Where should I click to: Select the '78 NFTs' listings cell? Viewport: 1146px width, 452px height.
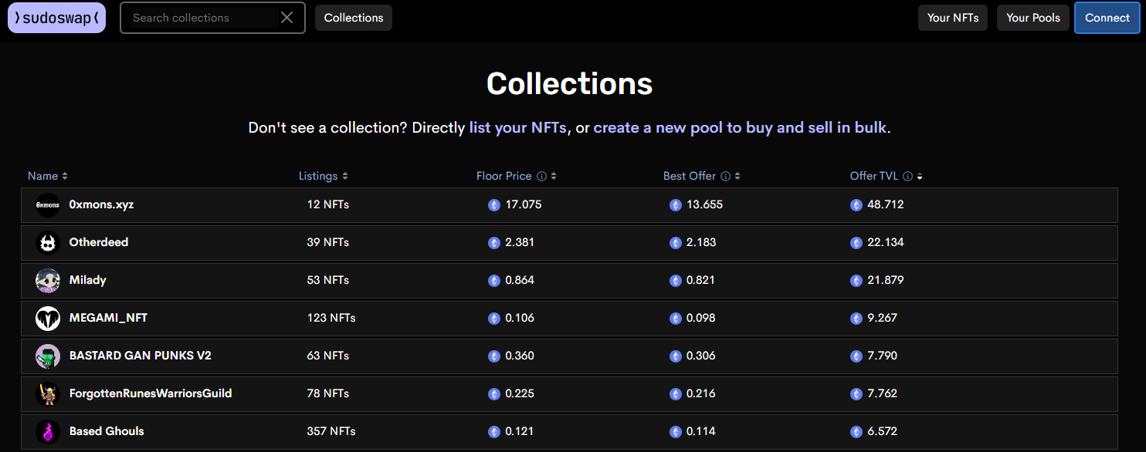point(328,394)
